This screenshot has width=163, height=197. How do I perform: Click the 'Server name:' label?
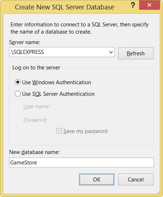tap(25, 42)
